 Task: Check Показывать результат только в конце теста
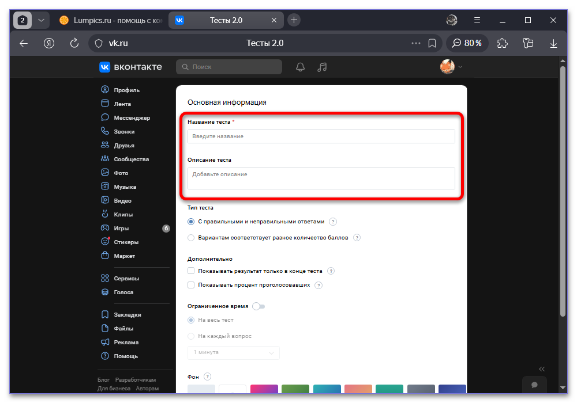(191, 271)
